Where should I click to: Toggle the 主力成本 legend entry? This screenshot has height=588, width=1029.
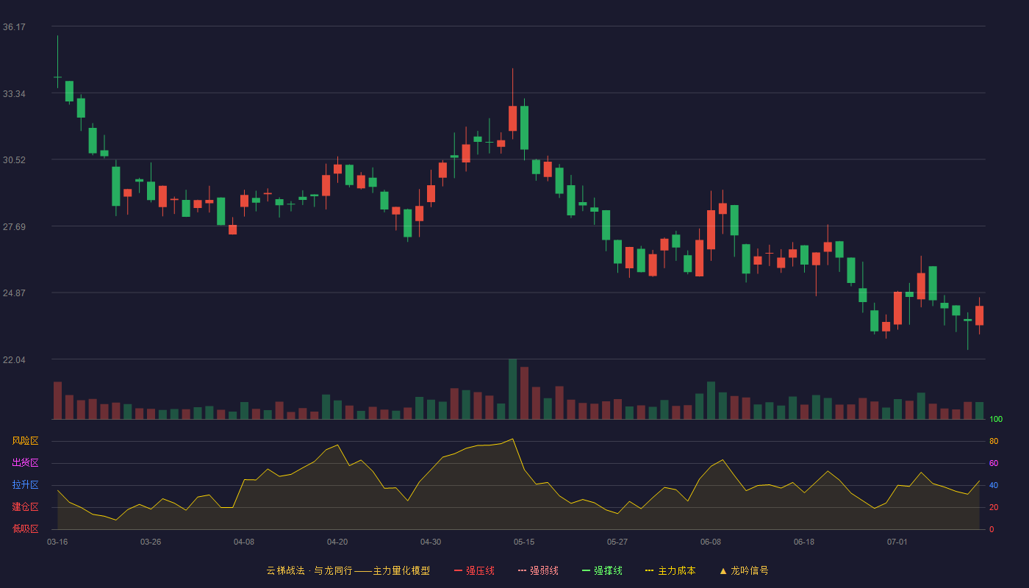(670, 570)
